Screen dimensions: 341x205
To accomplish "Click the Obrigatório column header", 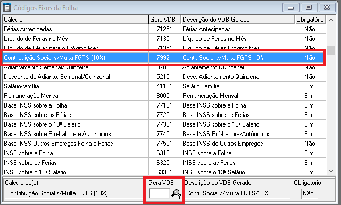I will tap(310, 20).
